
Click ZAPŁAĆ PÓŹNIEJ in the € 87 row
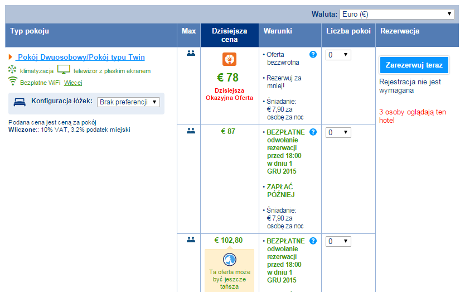point(280,190)
